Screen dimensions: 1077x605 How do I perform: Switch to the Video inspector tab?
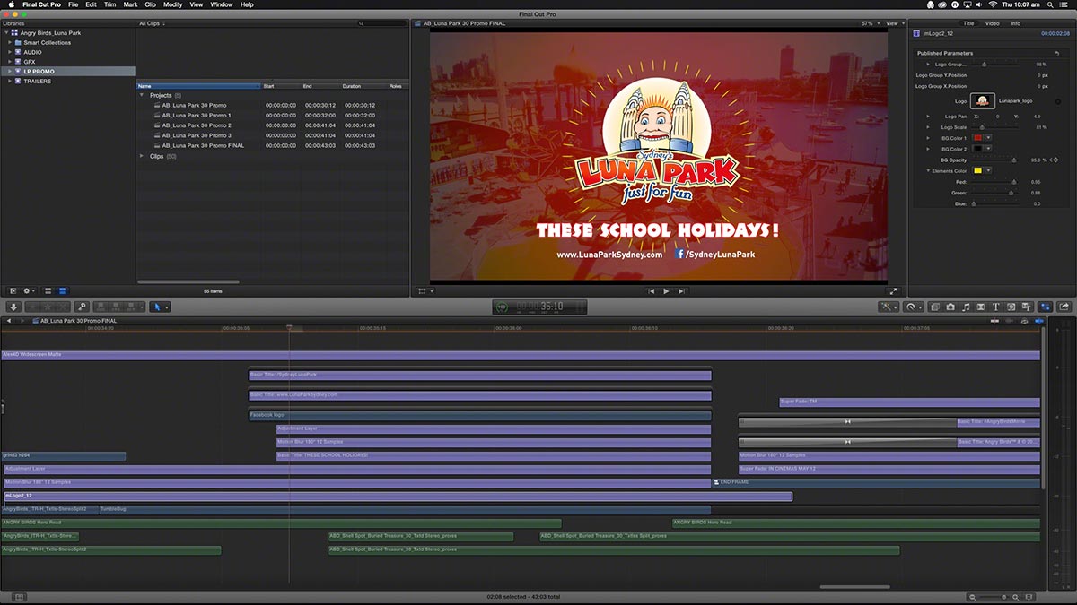(992, 23)
